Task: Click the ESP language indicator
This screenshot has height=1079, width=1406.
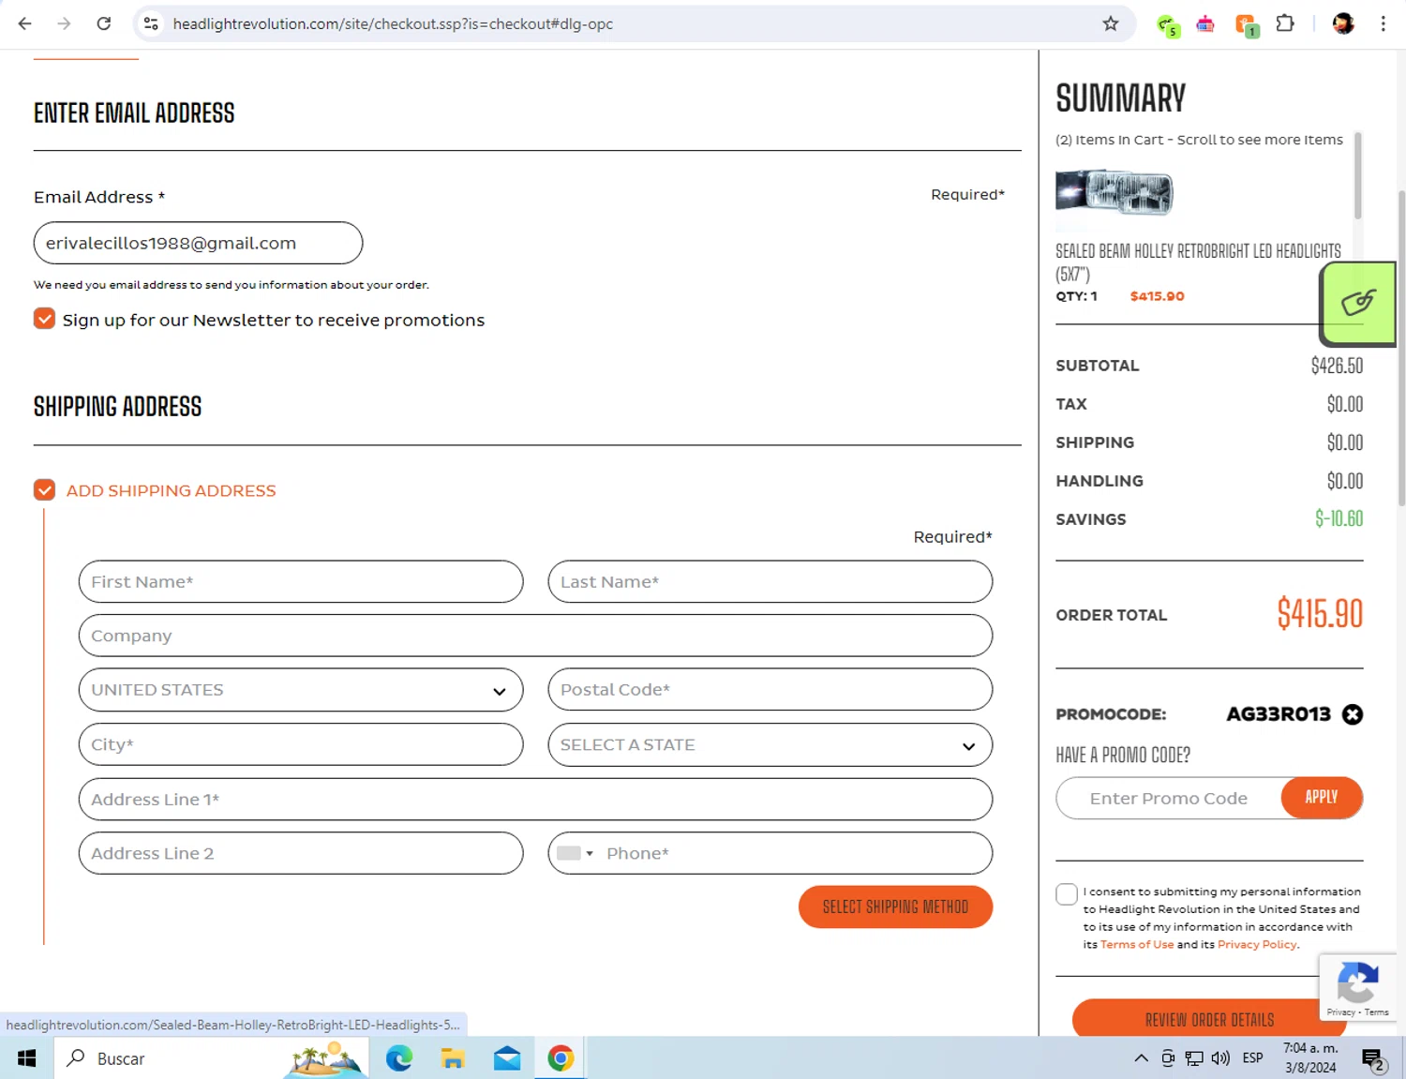Action: tap(1252, 1058)
